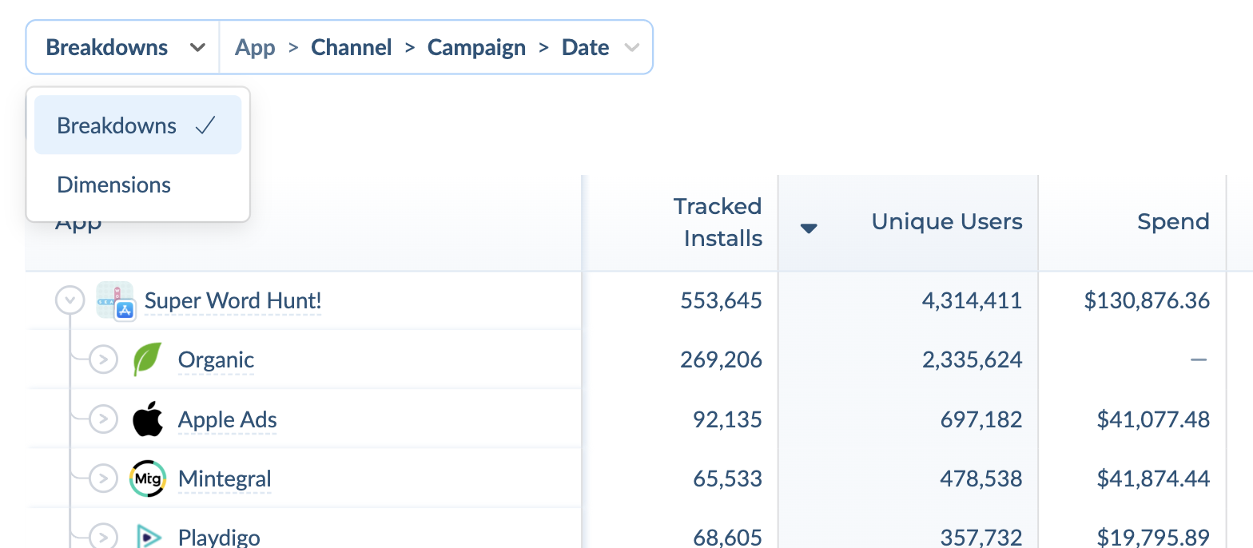Click the 697,182 unique users value
This screenshot has width=1253, height=548.
[x=981, y=419]
